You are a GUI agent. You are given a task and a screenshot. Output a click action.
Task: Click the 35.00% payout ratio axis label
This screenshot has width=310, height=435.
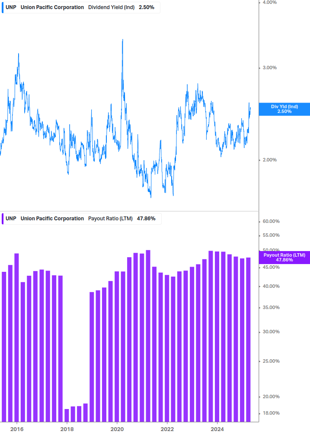[x=271, y=307]
